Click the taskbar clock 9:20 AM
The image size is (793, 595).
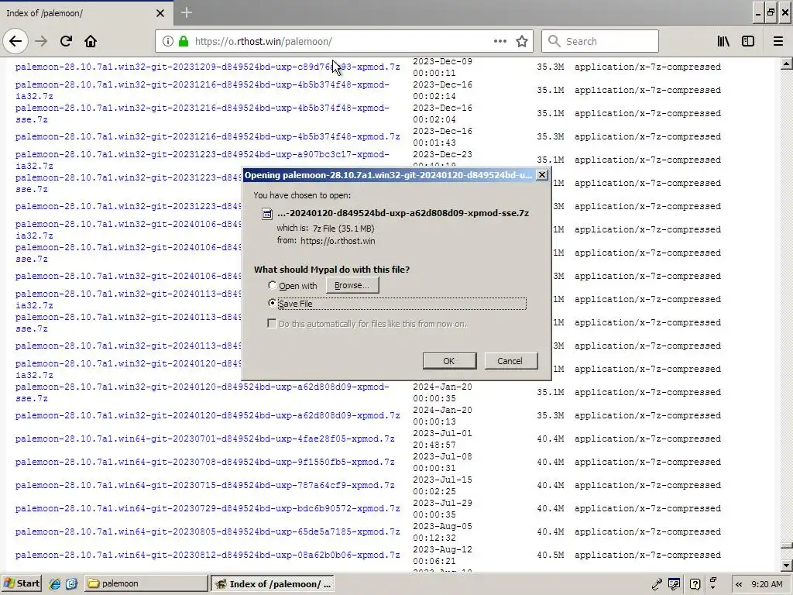tap(767, 584)
